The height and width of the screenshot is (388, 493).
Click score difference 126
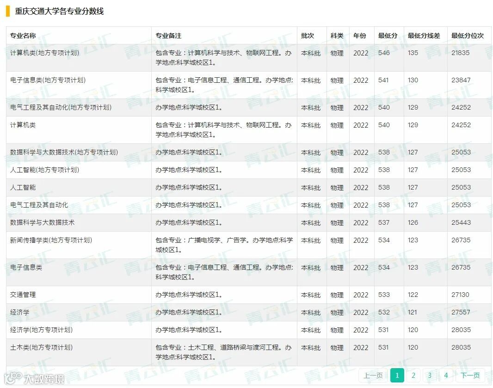[413, 222]
